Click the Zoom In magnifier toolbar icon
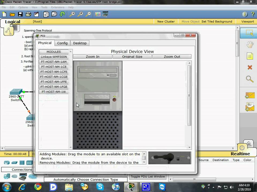Screen dimensions: 257x192 (x=72, y=14)
